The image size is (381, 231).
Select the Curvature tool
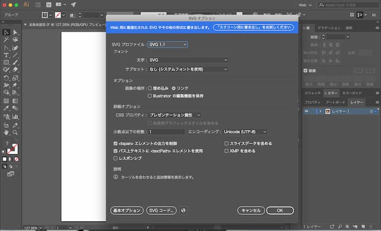tap(15, 48)
